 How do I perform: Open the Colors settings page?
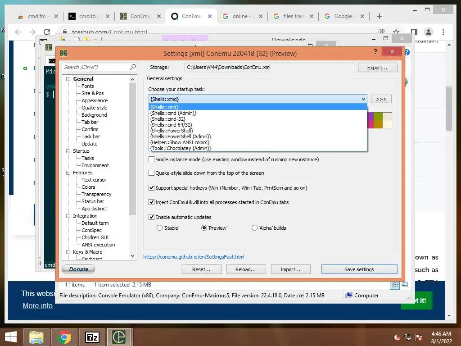point(88,187)
